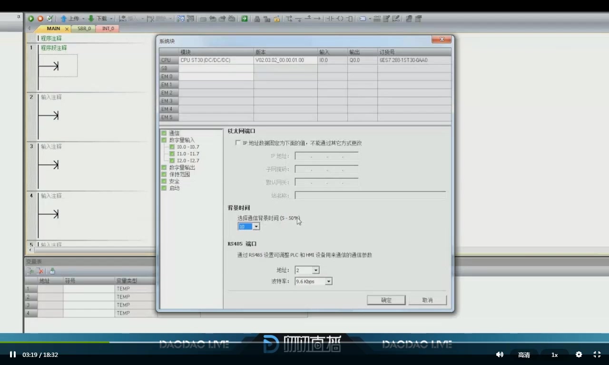Click the 默认网关 input field
609x365 pixels.
(x=326, y=182)
